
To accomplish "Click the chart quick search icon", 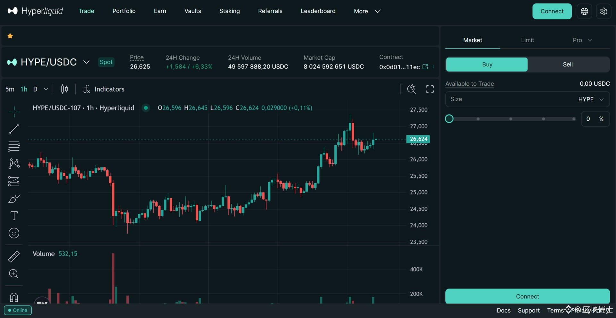I will 411,89.
